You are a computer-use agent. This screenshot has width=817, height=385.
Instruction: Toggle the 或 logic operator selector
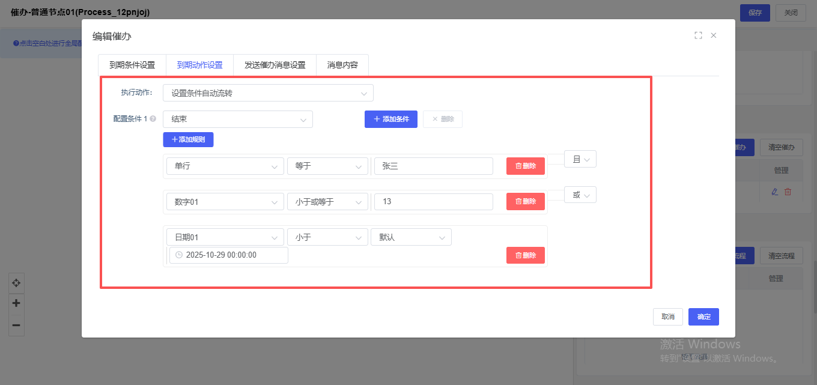pyautogui.click(x=580, y=195)
